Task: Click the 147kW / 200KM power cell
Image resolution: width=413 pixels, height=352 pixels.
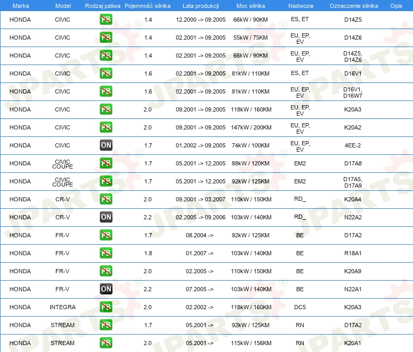Action: (x=251, y=127)
